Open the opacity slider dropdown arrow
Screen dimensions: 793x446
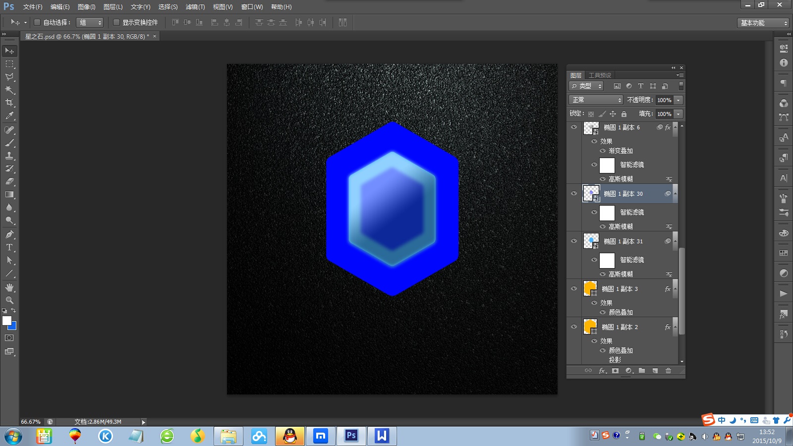[679, 100]
